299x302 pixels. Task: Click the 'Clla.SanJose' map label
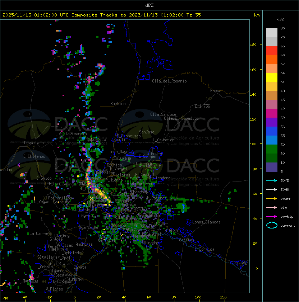(163, 114)
